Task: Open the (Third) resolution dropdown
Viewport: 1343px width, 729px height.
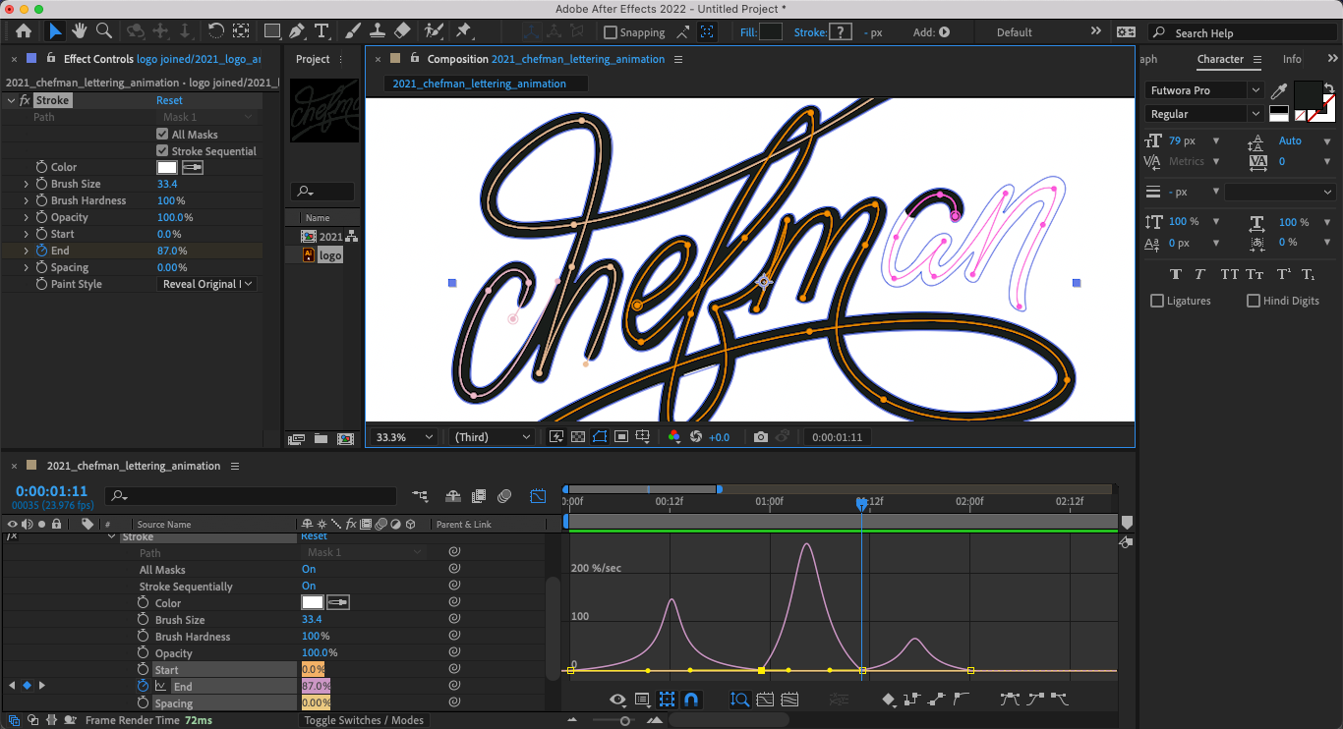Action: click(x=492, y=437)
